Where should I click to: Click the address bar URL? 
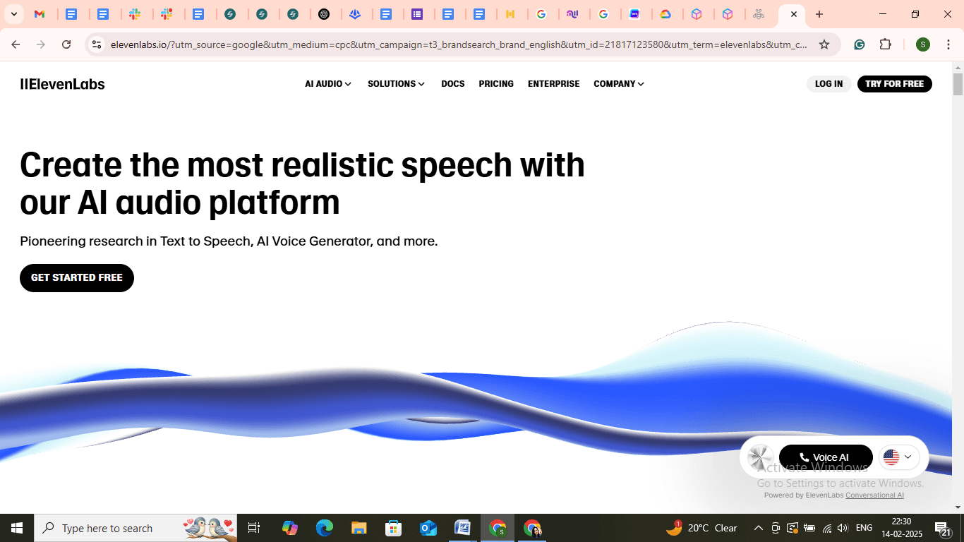[459, 44]
